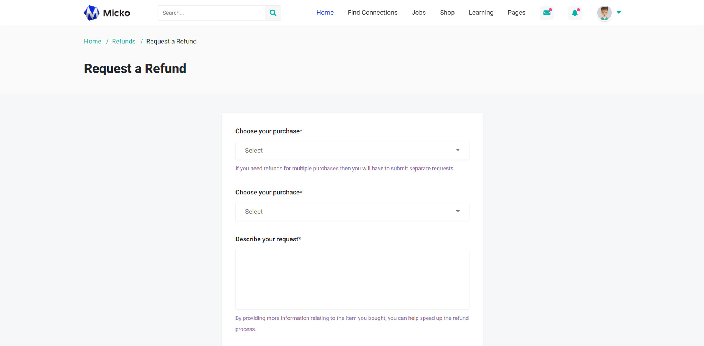Open the notifications bell icon
This screenshot has height=346, width=704.
coord(574,13)
